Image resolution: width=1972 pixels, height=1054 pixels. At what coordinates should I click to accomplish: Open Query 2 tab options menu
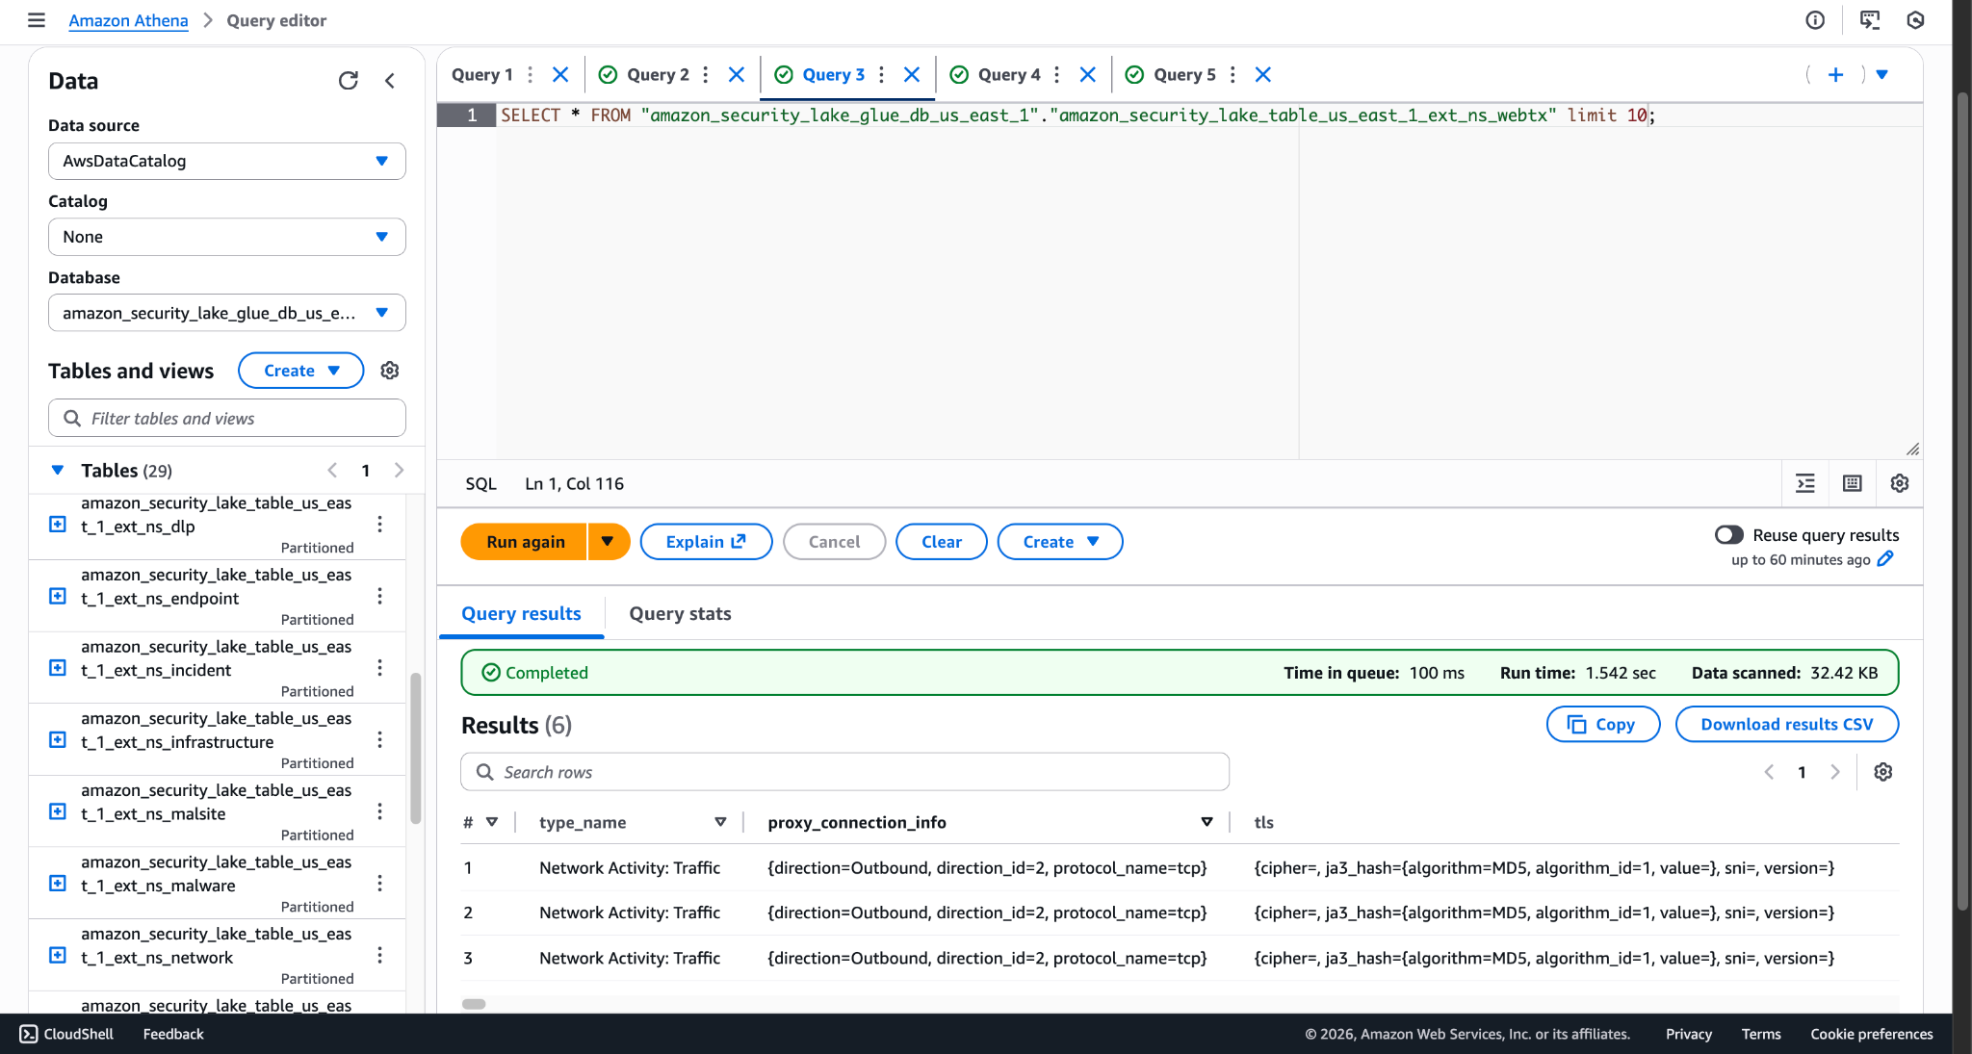coord(706,74)
